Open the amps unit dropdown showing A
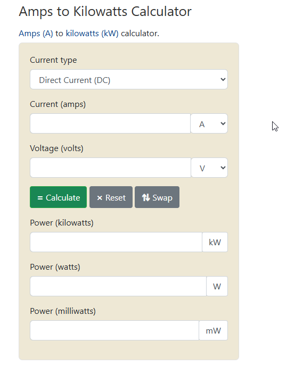 (209, 123)
